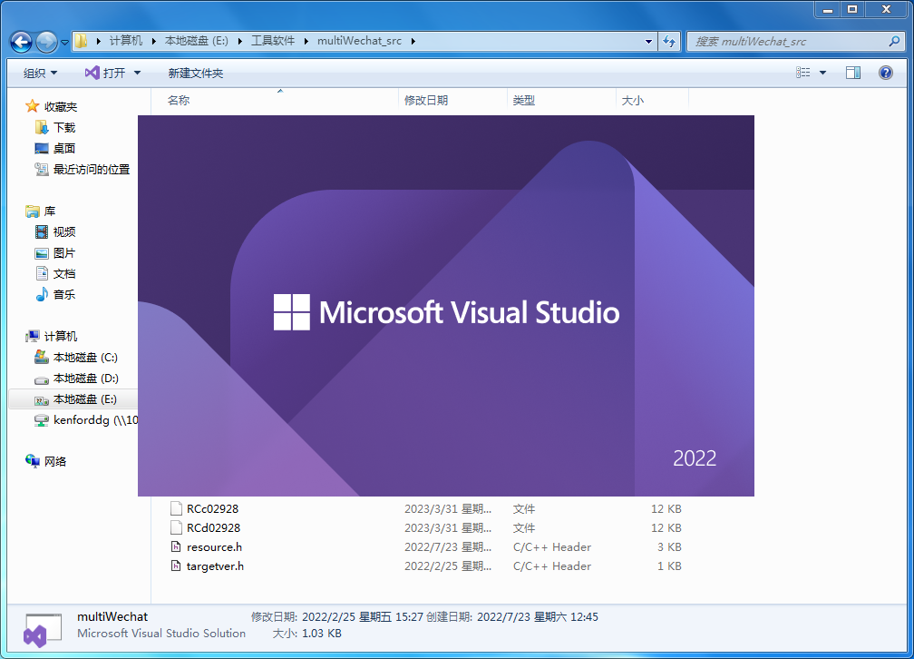The height and width of the screenshot is (659, 914).
Task: Open 最近访问的位置 in favorites
Action: point(92,169)
